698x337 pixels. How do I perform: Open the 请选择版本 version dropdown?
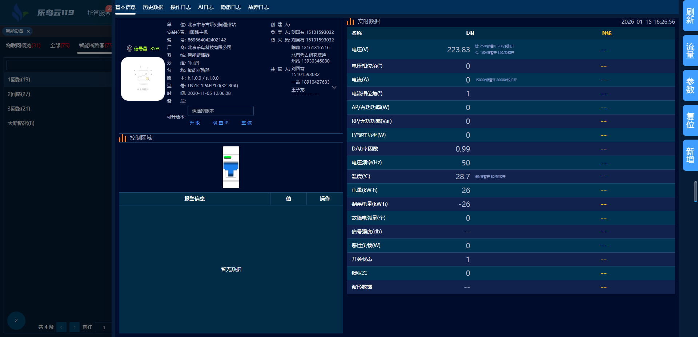(220, 111)
